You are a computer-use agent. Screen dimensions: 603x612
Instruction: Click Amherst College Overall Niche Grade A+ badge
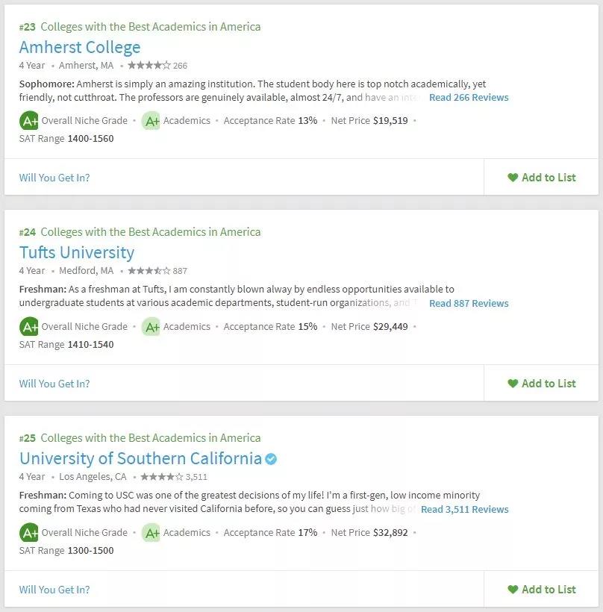(x=28, y=121)
